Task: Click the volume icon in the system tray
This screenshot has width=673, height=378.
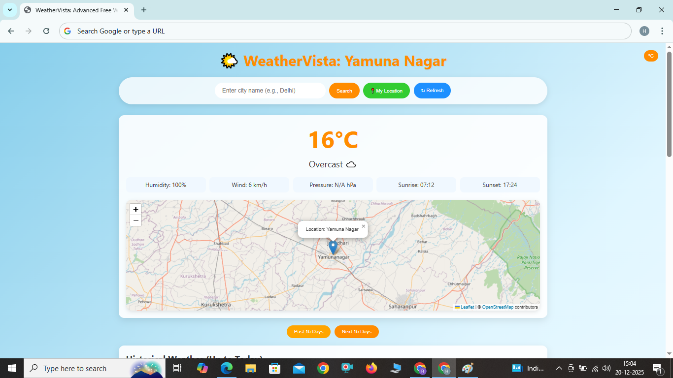Action: pos(606,368)
